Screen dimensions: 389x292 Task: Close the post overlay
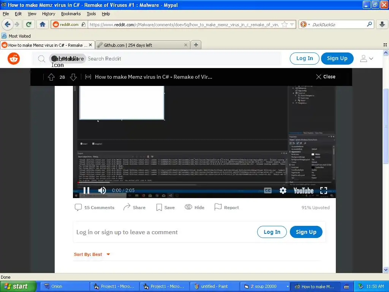pyautogui.click(x=326, y=77)
